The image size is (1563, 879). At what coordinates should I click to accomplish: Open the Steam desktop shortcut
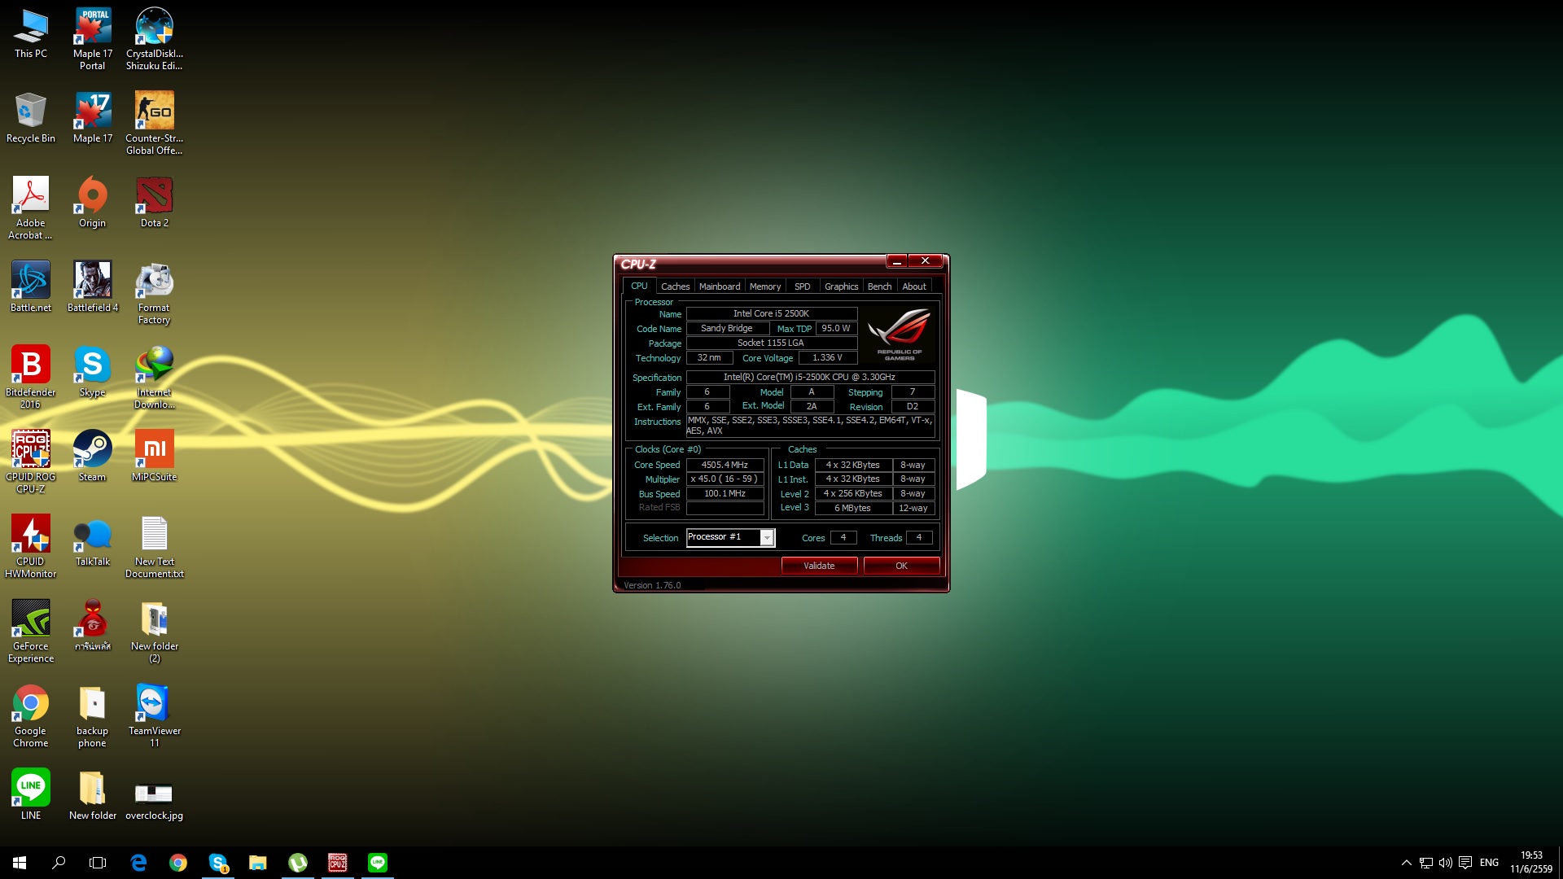[x=92, y=450]
